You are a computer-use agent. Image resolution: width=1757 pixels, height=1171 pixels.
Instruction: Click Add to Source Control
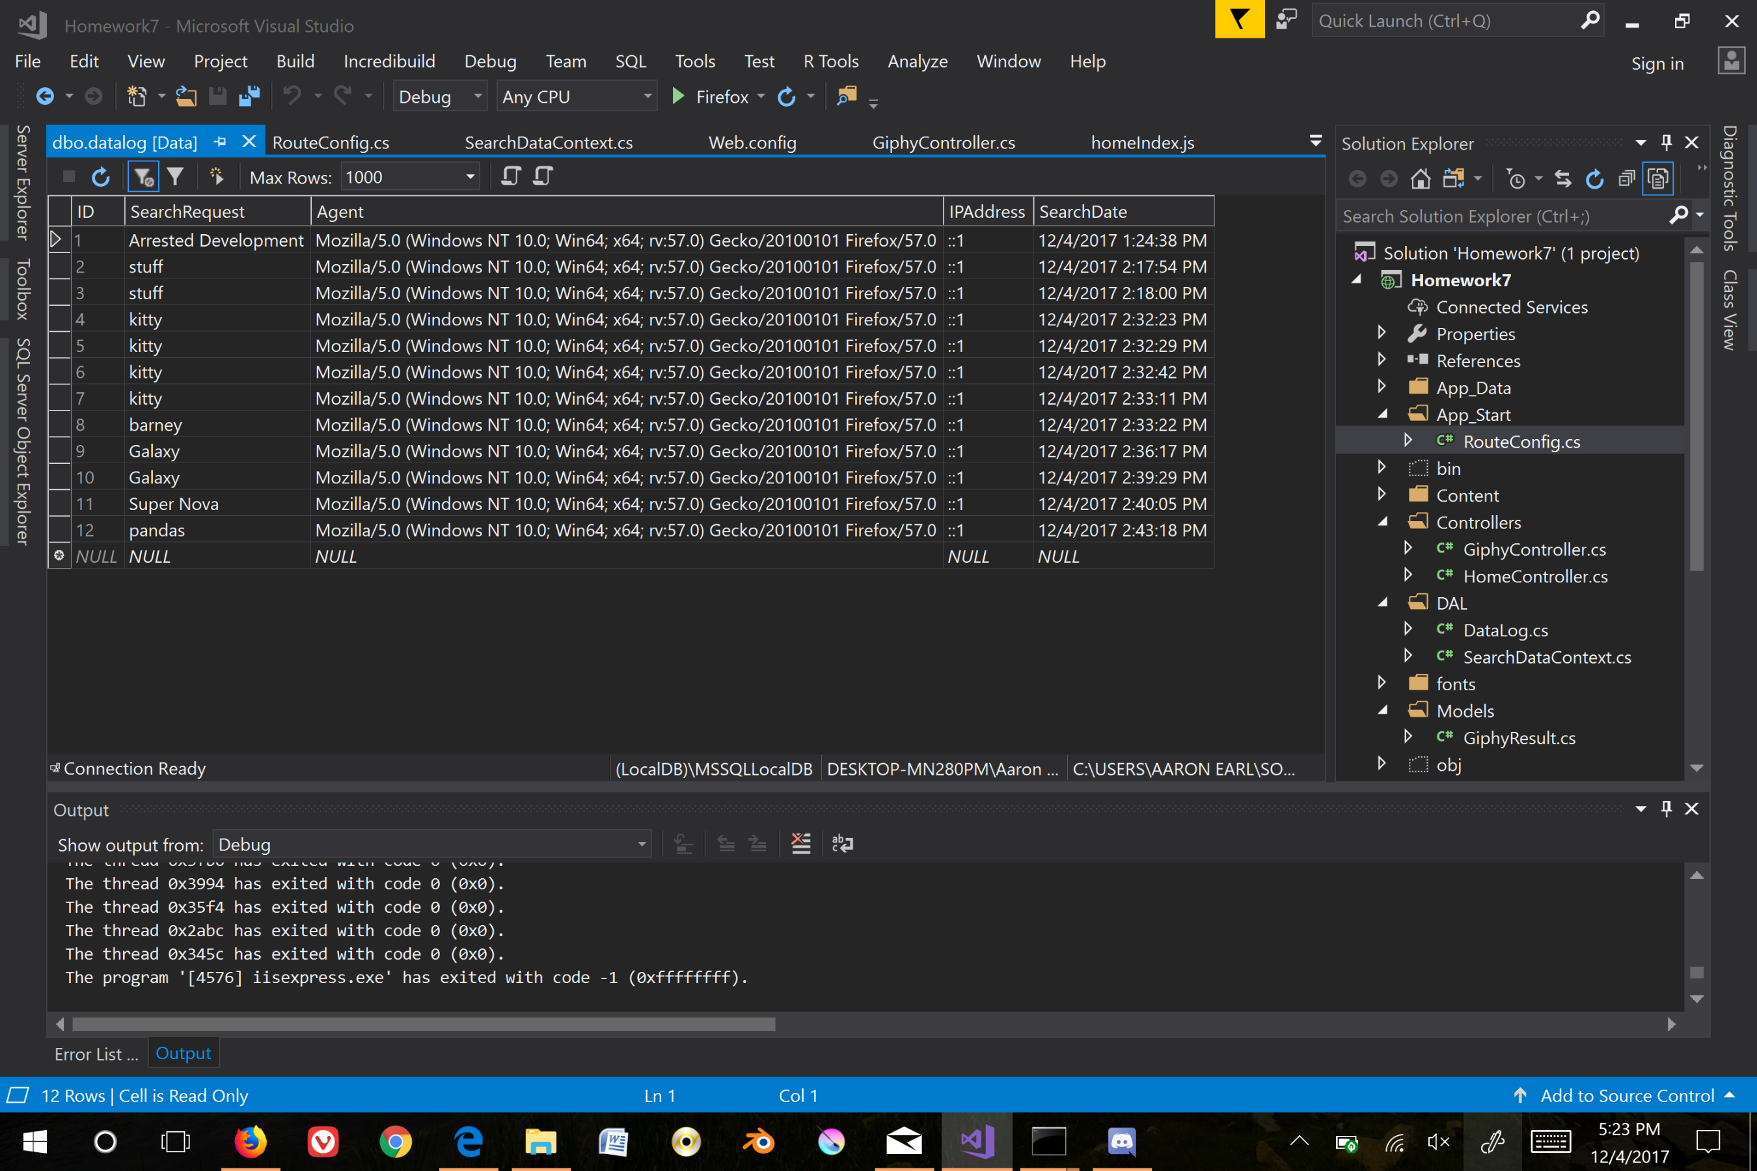[1627, 1095]
